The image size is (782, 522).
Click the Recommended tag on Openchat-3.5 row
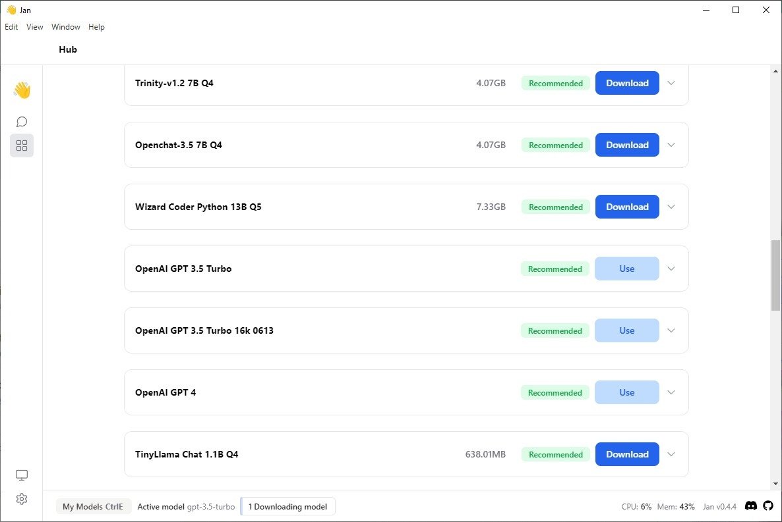click(556, 145)
